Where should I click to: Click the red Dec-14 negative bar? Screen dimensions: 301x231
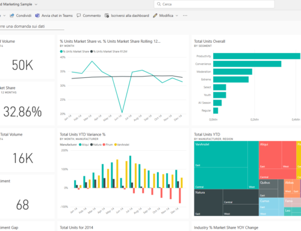180,195
